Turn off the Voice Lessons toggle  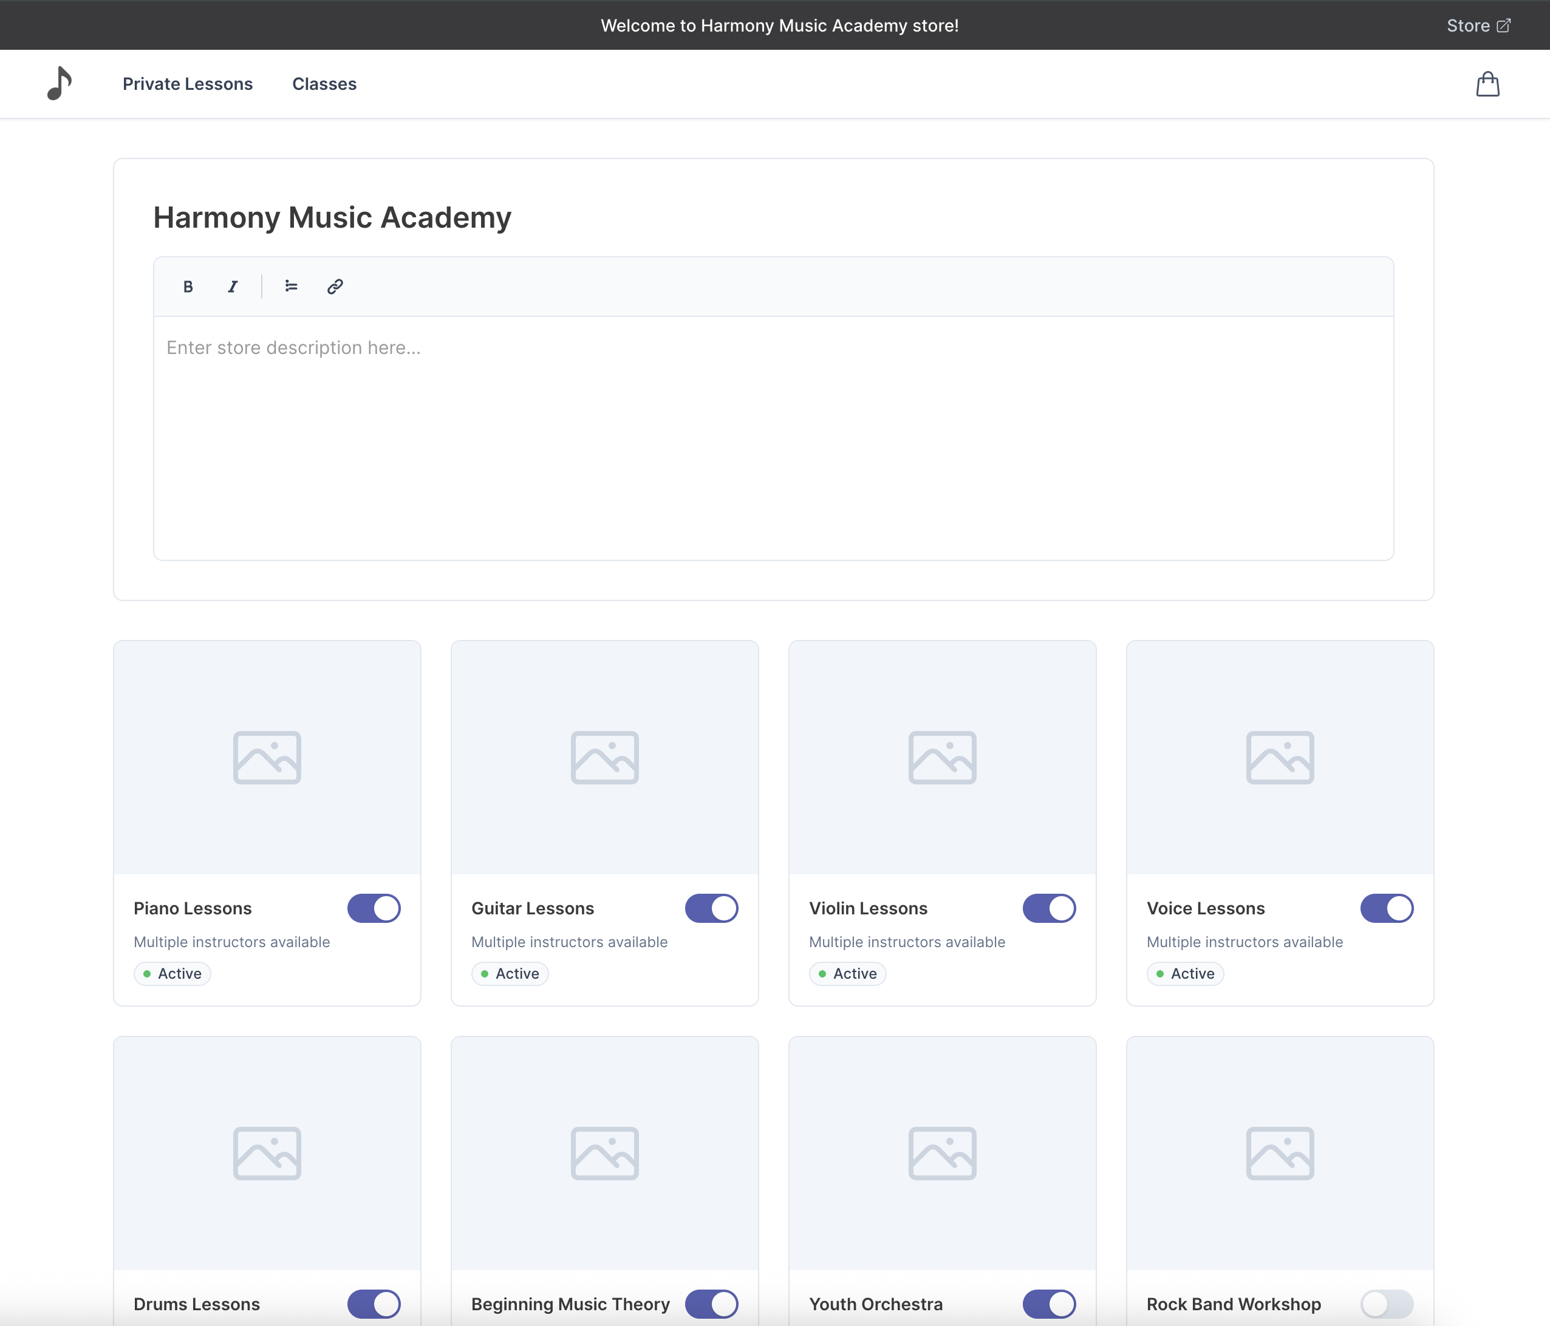[1387, 908]
